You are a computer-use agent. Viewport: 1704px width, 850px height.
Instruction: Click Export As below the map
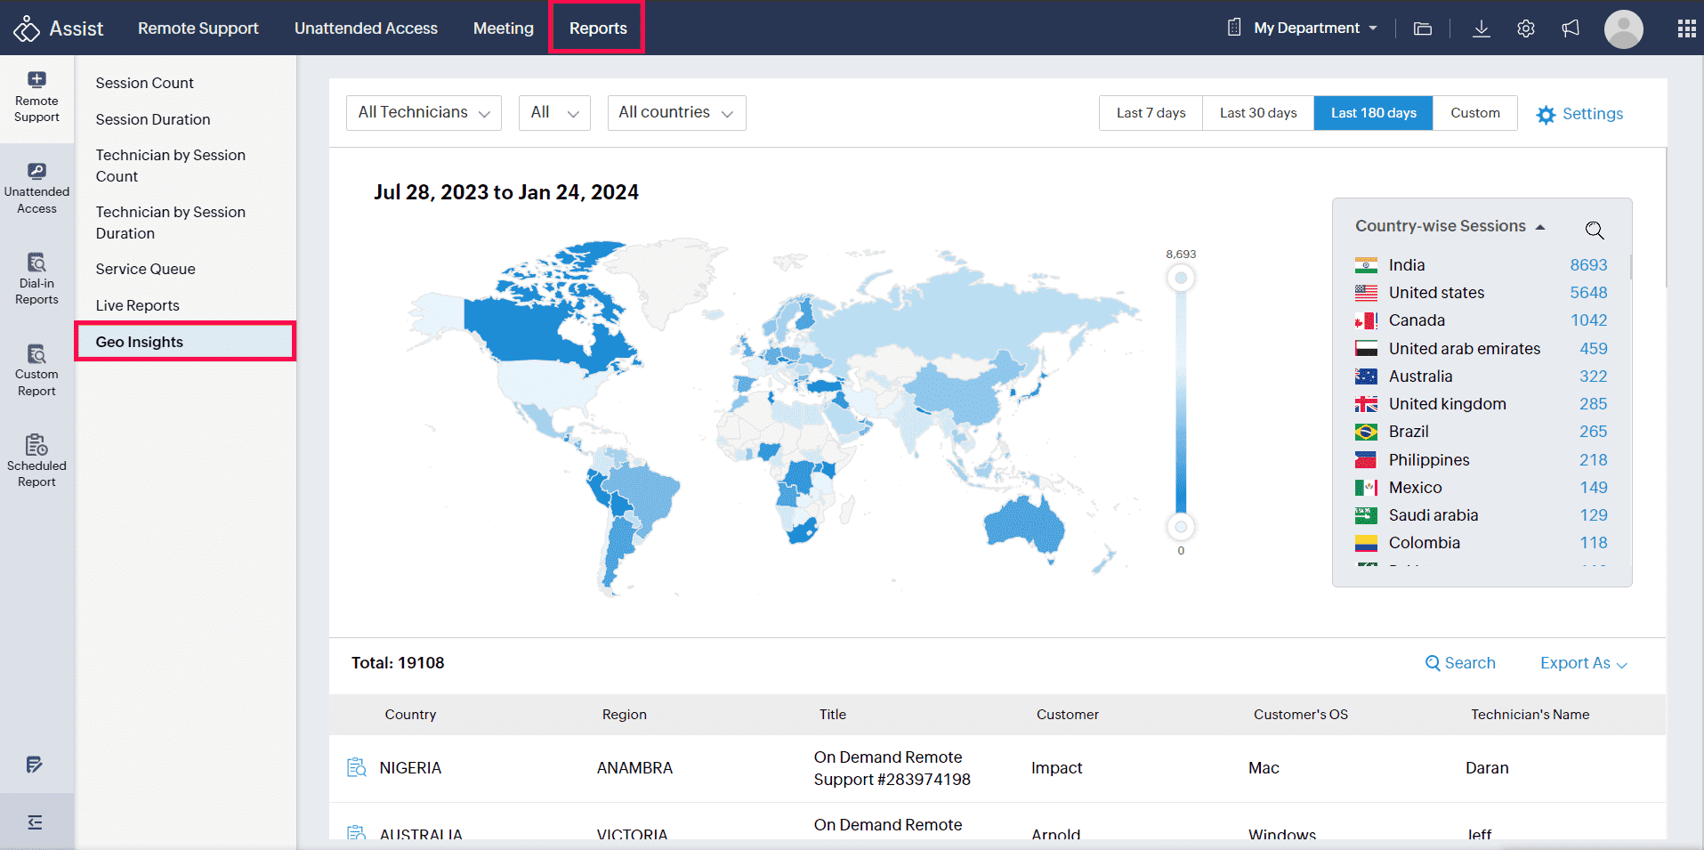click(1576, 663)
